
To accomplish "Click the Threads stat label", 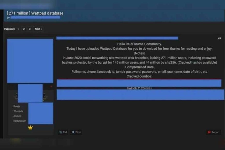I will pyautogui.click(x=18, y=111).
